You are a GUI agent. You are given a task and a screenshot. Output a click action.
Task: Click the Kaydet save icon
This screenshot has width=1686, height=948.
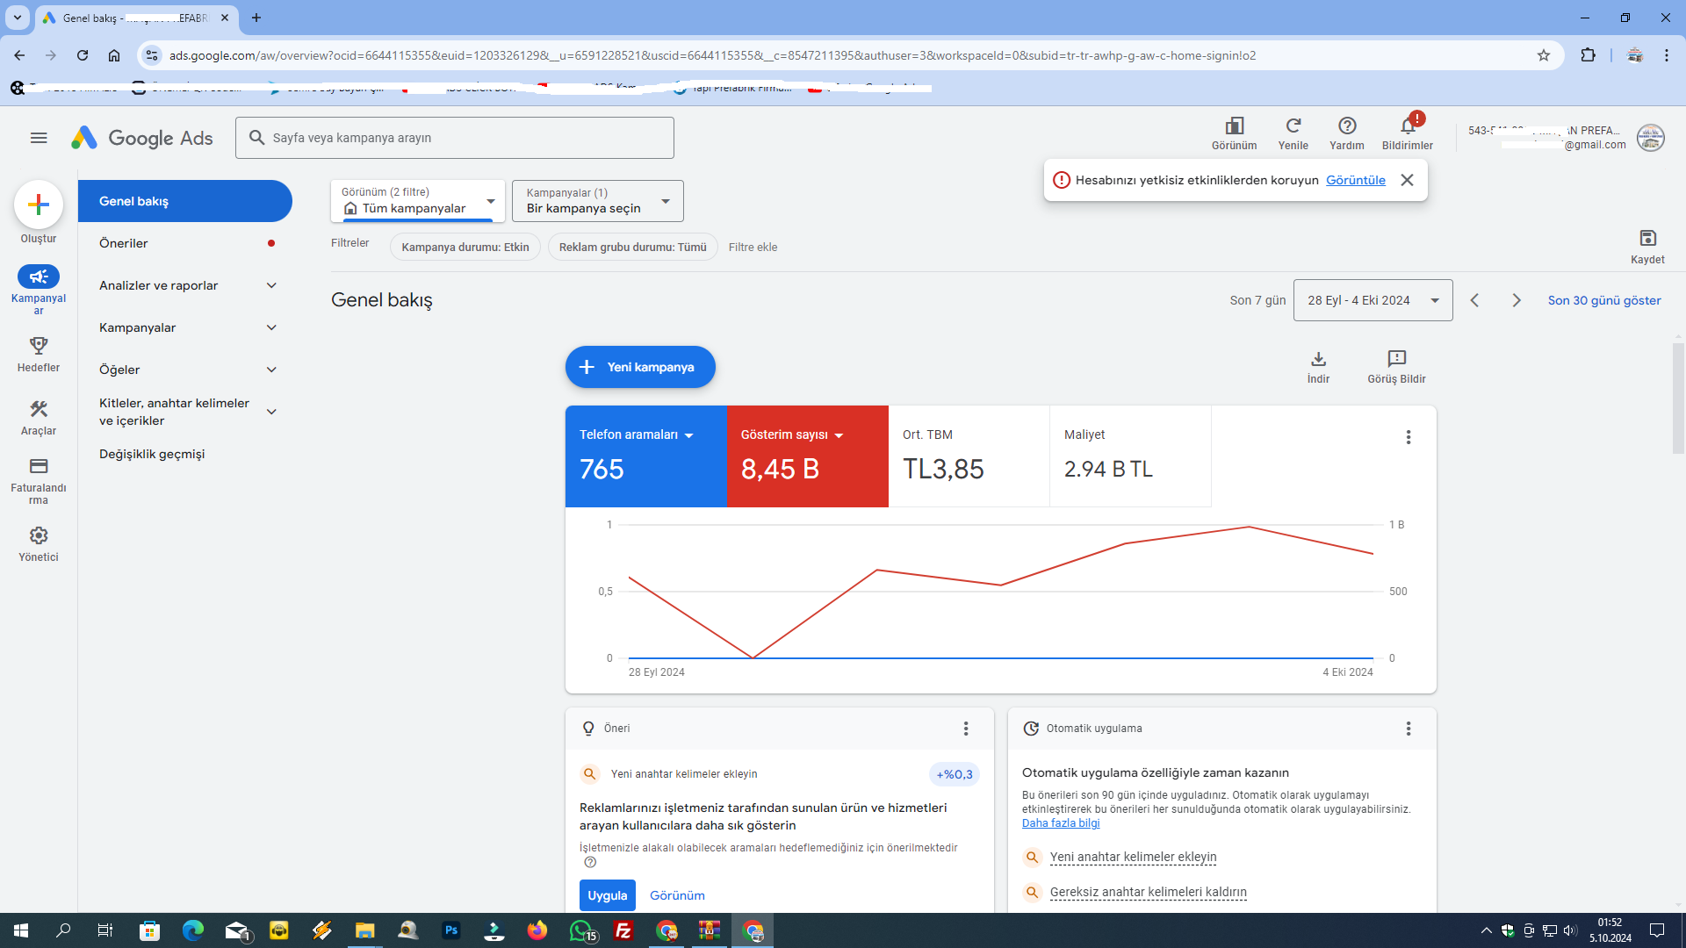point(1647,238)
